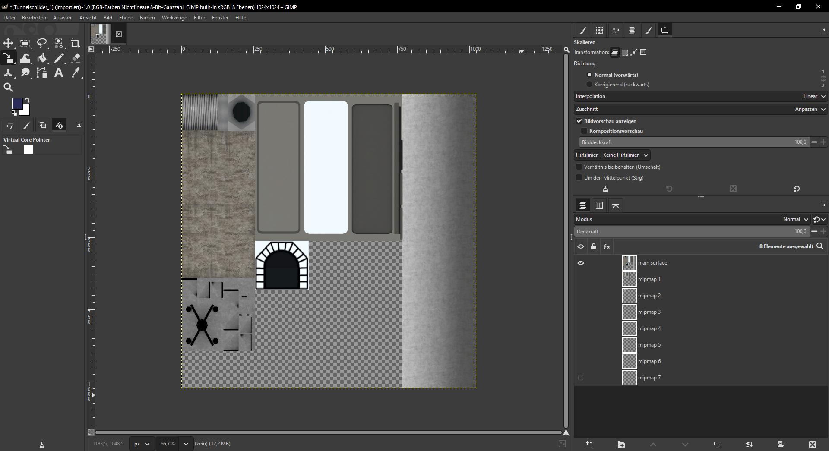Add a mask to the layer
The width and height of the screenshot is (829, 451).
pyautogui.click(x=781, y=444)
